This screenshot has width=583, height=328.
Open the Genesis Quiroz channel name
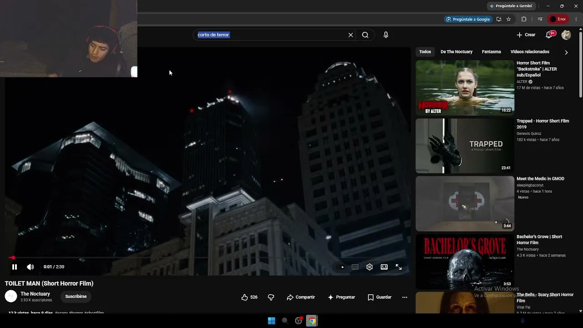(529, 133)
